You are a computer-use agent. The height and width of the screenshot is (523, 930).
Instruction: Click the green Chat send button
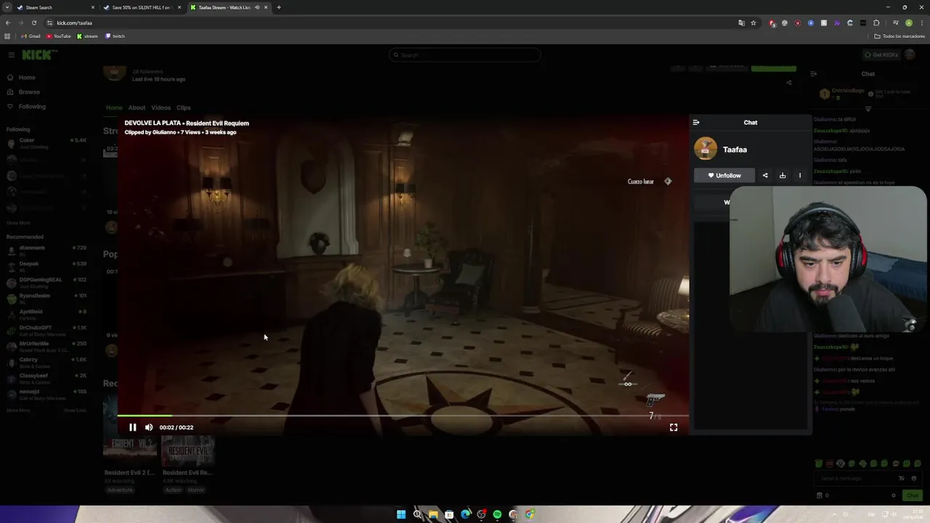click(x=912, y=495)
